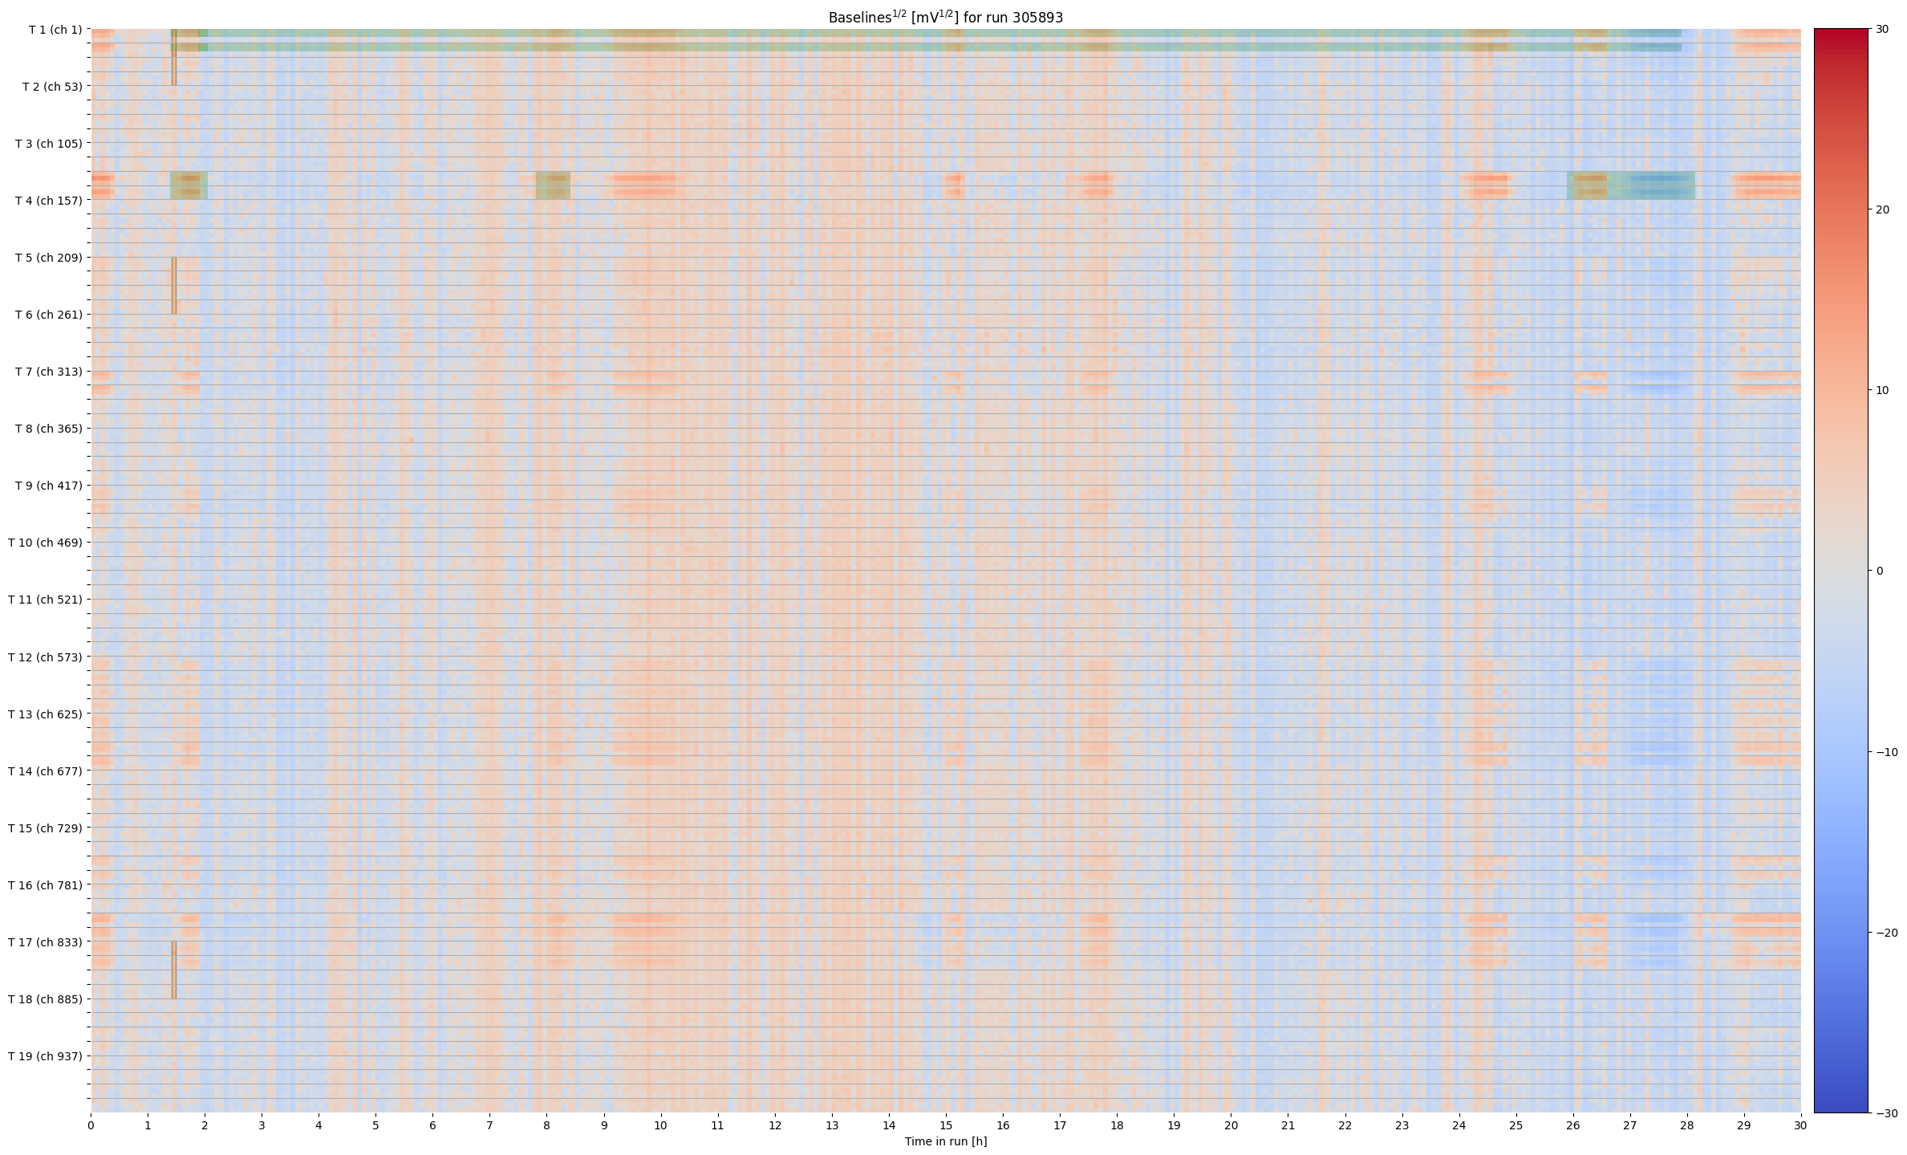Click the T 19 (ch 937) row label
The image size is (1907, 1155).
45,1055
